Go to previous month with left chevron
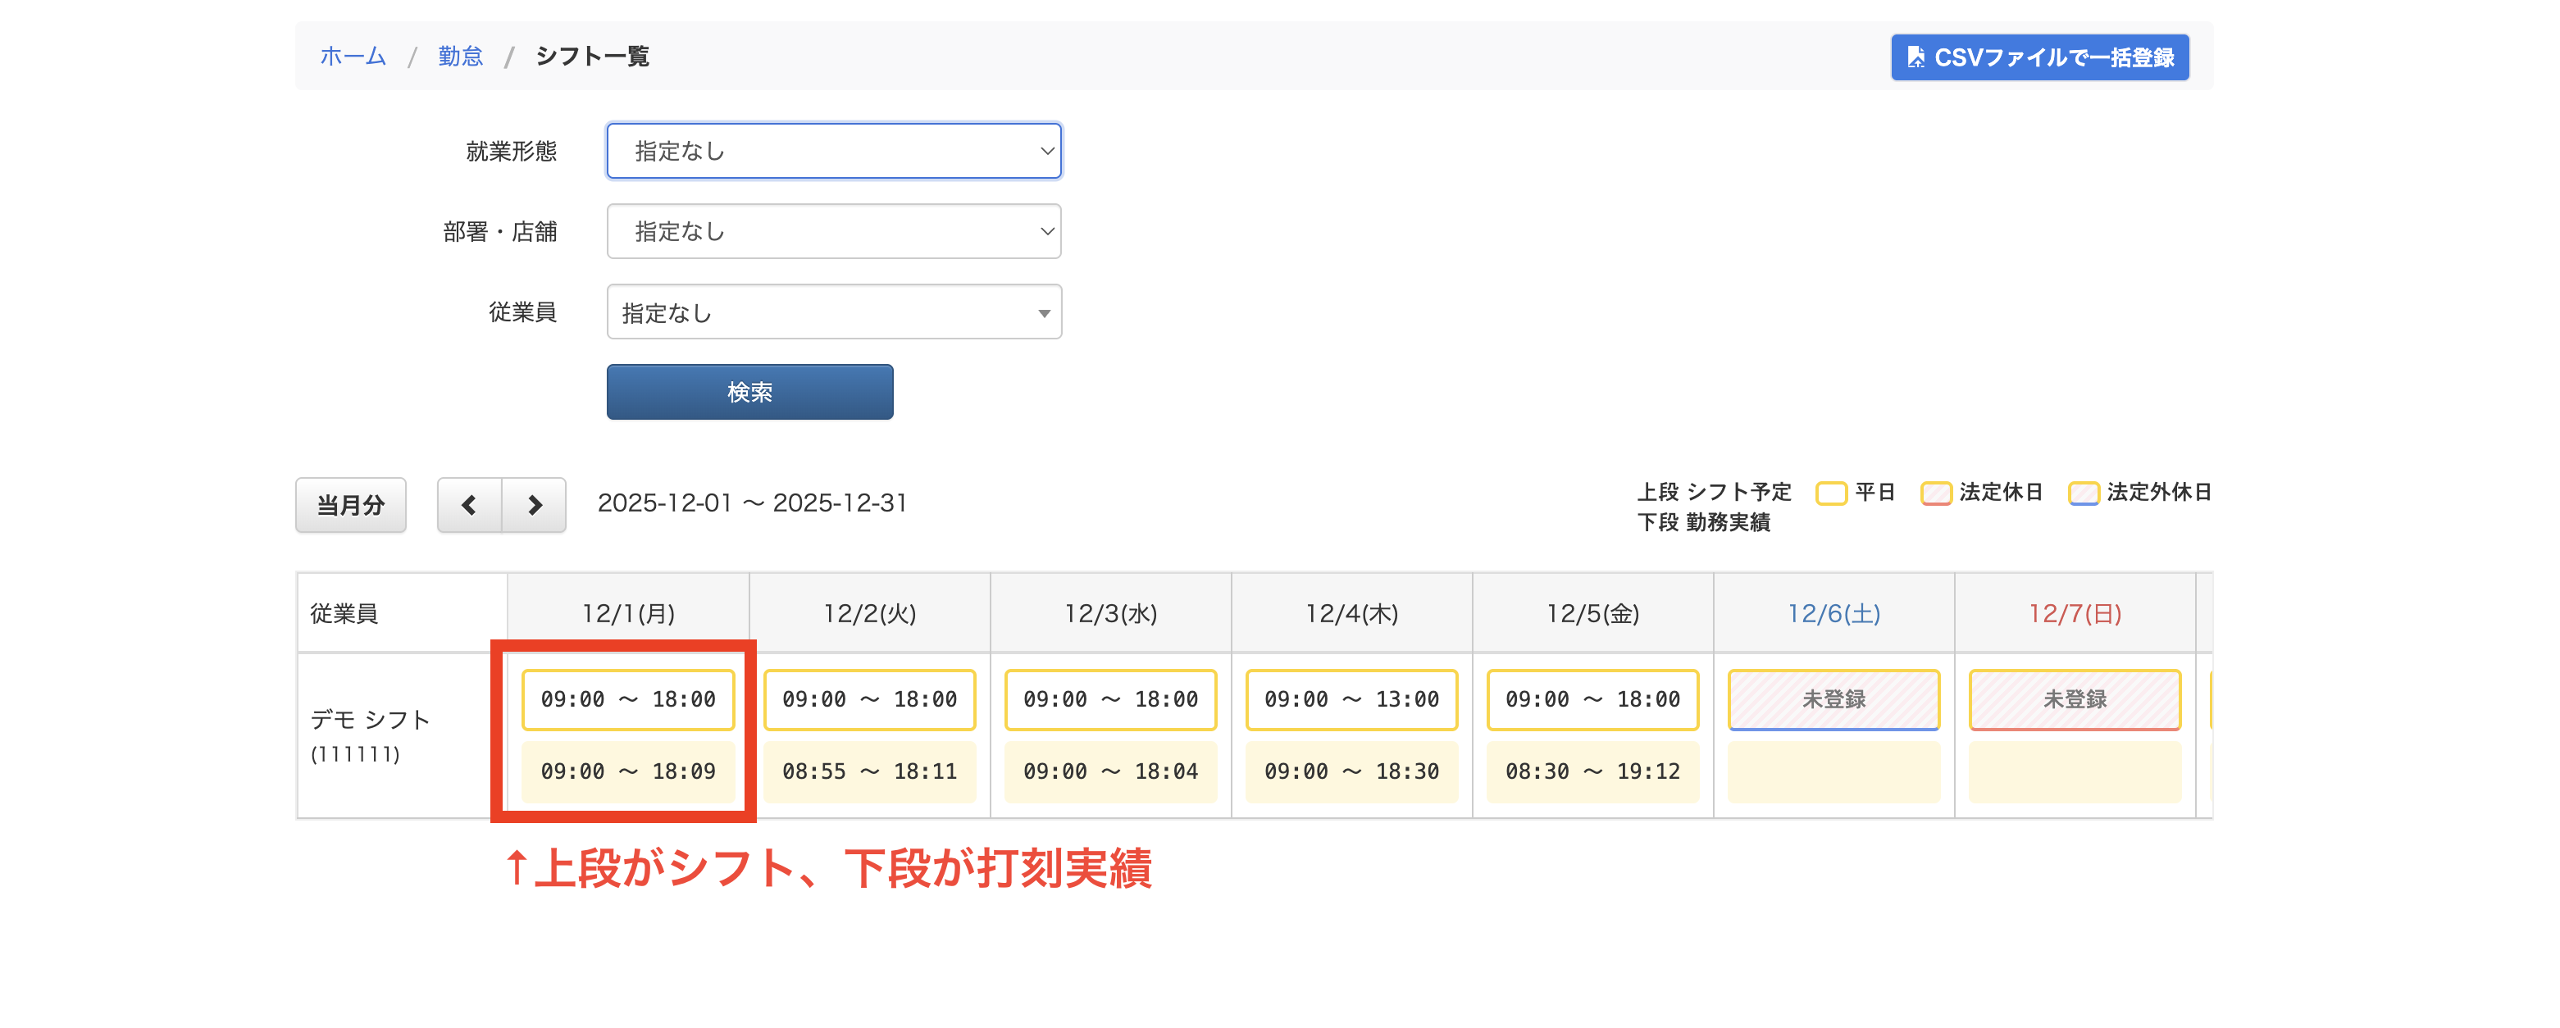This screenshot has width=2560, height=1028. click(x=469, y=504)
